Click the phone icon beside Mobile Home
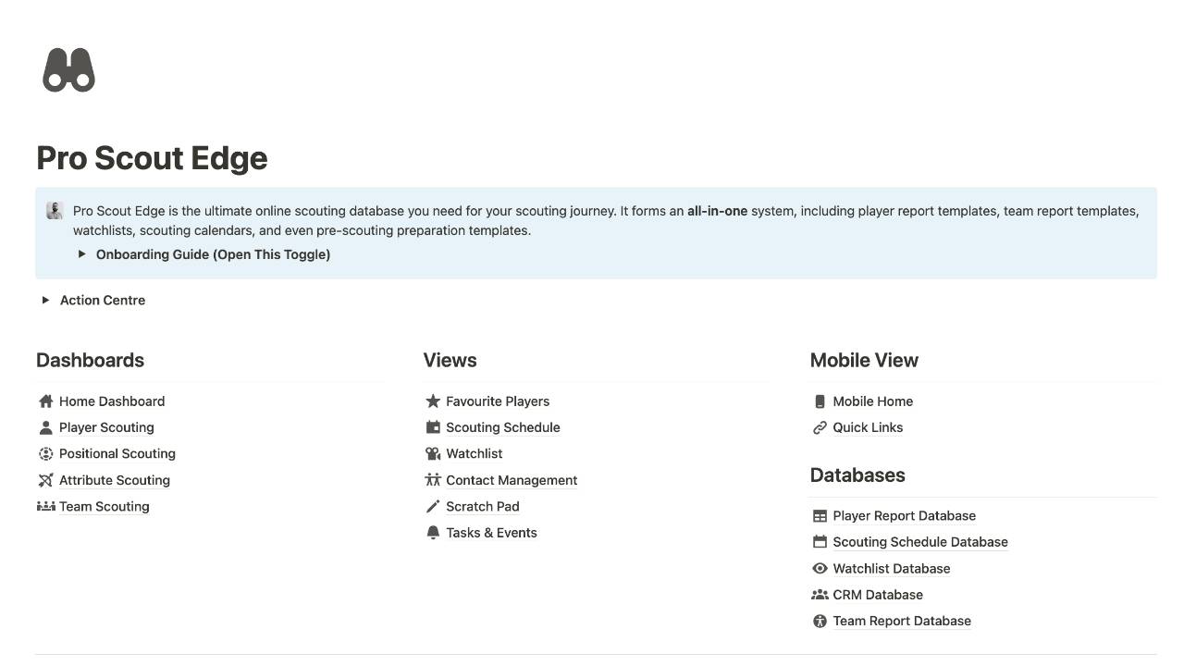The width and height of the screenshot is (1184, 666). (820, 401)
